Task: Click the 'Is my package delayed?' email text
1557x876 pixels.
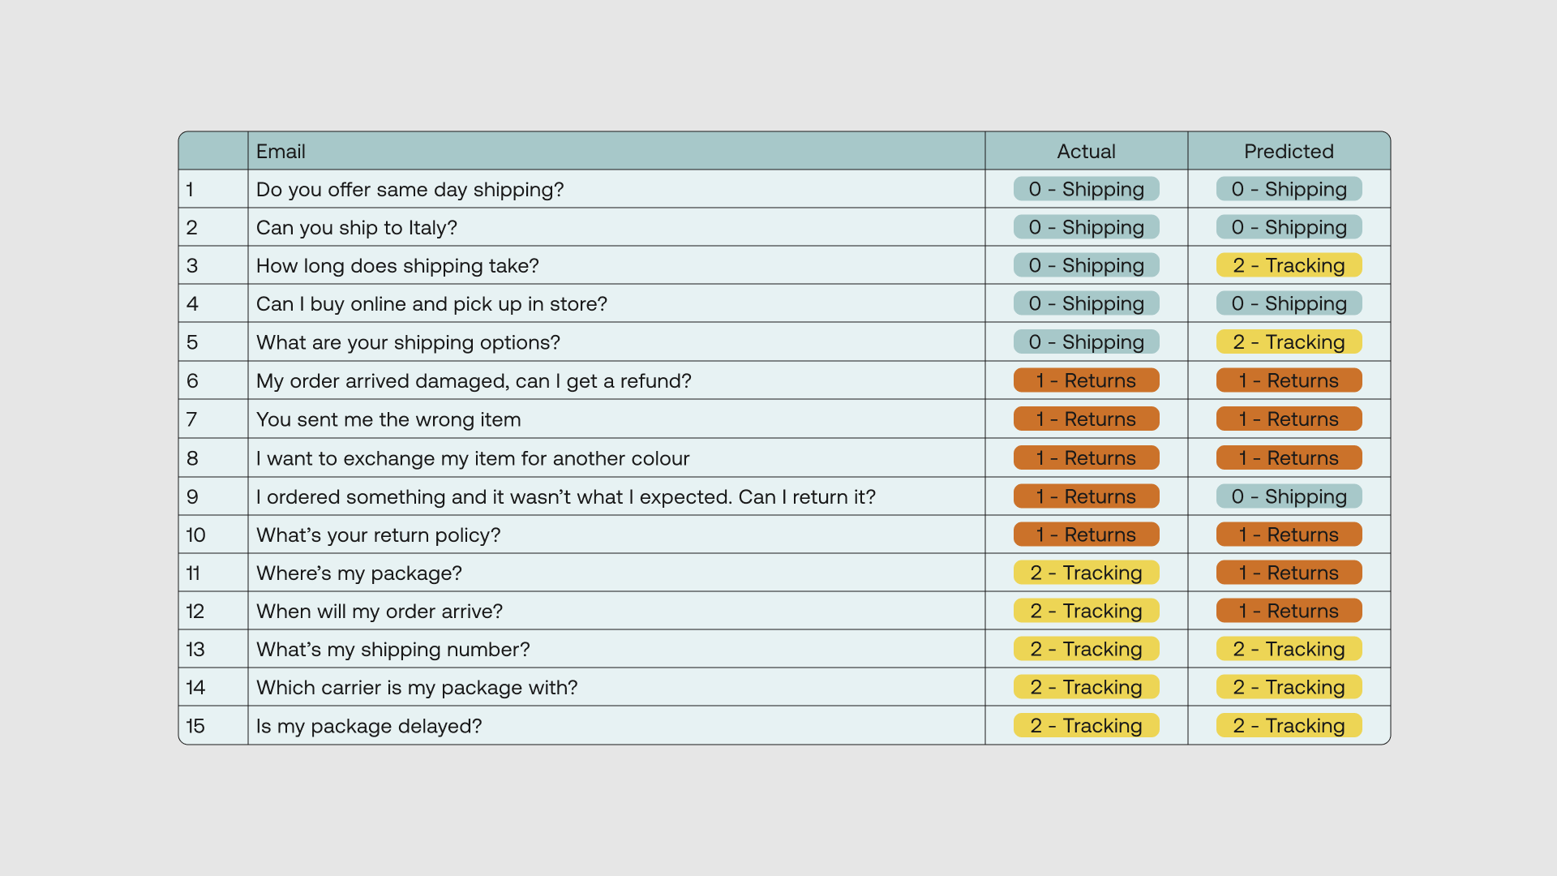Action: [369, 726]
